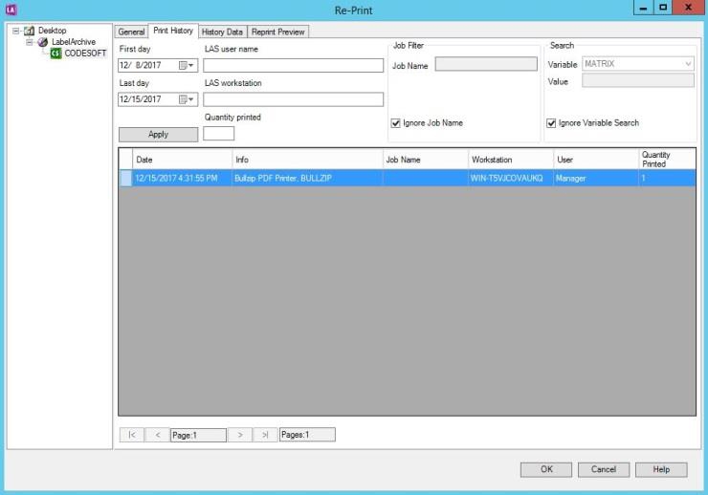Open the Last day calendar picker
This screenshot has width=708, height=495.
[187, 99]
